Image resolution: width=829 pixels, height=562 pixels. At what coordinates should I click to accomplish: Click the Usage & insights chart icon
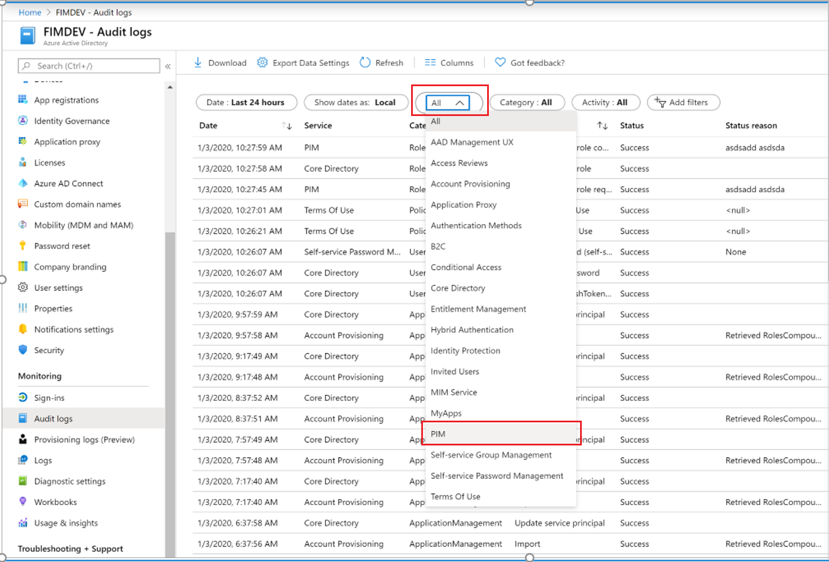click(x=23, y=523)
